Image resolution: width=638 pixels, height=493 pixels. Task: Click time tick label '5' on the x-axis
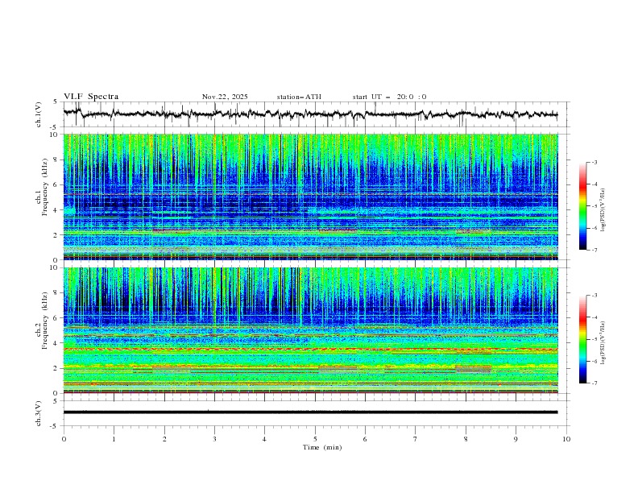[x=315, y=439]
